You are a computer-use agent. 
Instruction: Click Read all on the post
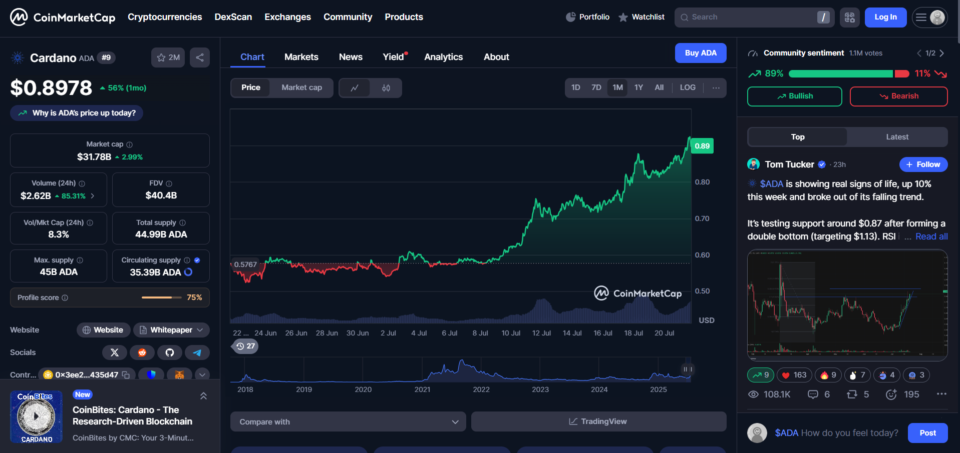[931, 236]
